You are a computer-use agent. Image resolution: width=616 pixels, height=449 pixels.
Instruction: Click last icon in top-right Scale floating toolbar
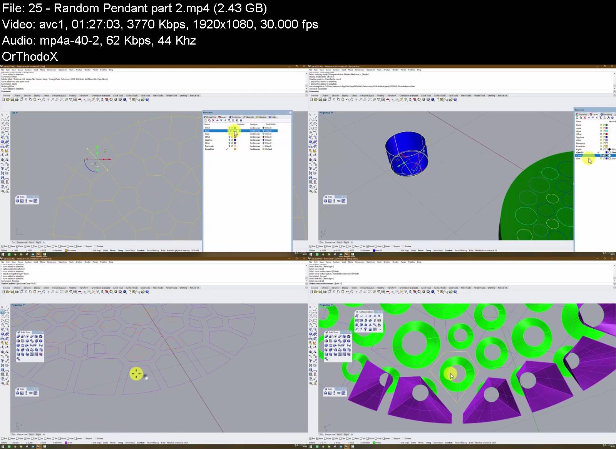(343, 201)
